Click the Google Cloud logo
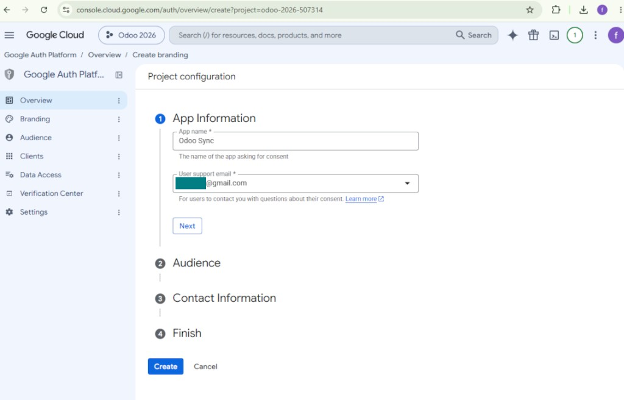Screen dimensions: 624x400 coord(55,35)
